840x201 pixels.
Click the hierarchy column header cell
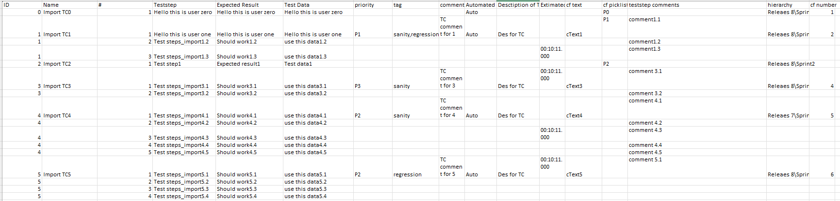tap(780, 5)
